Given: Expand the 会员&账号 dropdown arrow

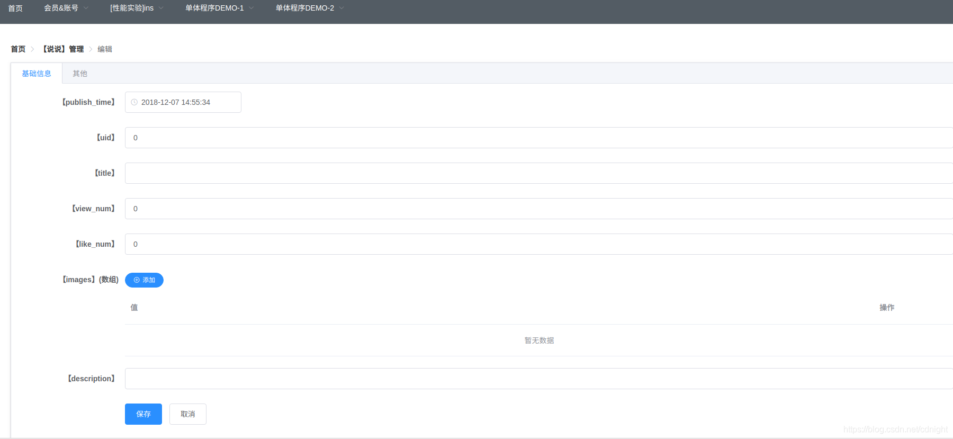Looking at the screenshot, I should coord(86,8).
